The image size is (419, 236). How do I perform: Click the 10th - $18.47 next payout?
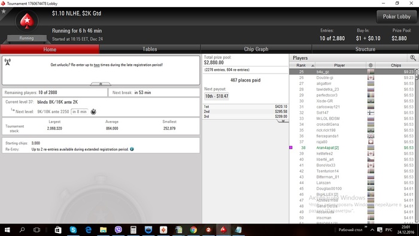[217, 96]
